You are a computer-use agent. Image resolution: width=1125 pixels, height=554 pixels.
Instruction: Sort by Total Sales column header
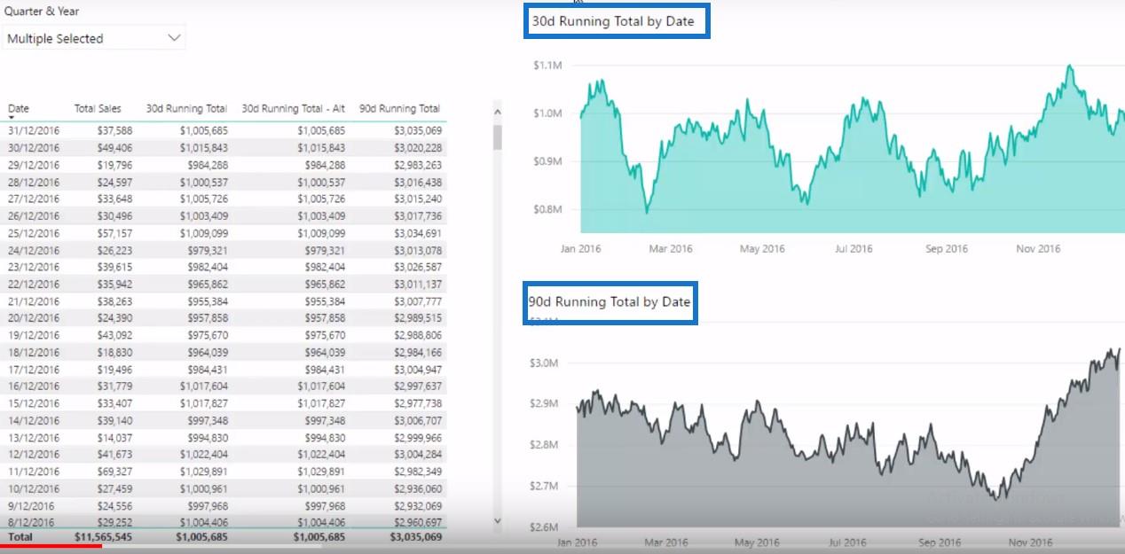[98, 108]
